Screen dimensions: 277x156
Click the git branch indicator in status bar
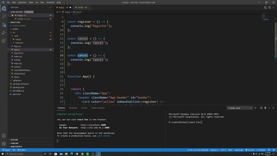click(x=6, y=150)
